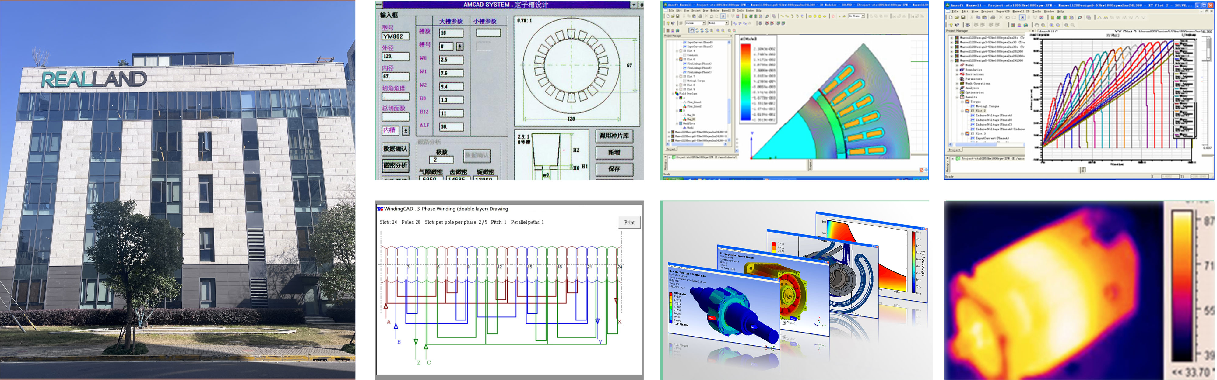Click the Open folder icon in the XY Plot window
This screenshot has height=380, width=1217.
coord(957,17)
